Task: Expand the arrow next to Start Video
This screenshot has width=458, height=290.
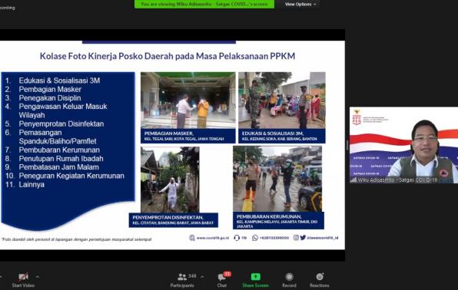Action: point(38,276)
